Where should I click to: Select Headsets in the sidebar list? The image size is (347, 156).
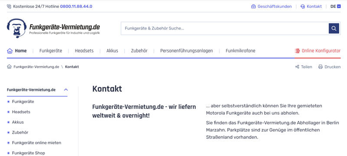pyautogui.click(x=21, y=112)
